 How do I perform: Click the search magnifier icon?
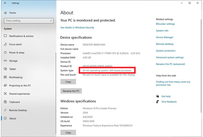point(51,21)
